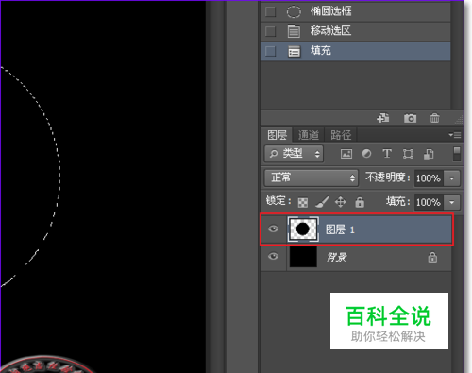
Task: Lock position move-arrows icon
Action: coord(341,202)
